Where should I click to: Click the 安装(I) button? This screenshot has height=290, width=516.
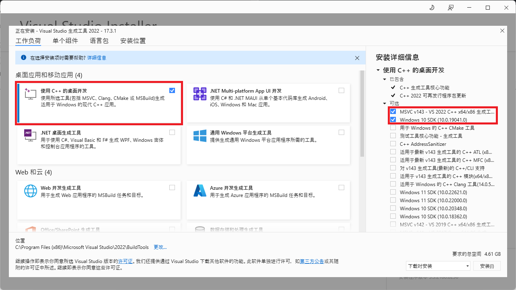487,266
